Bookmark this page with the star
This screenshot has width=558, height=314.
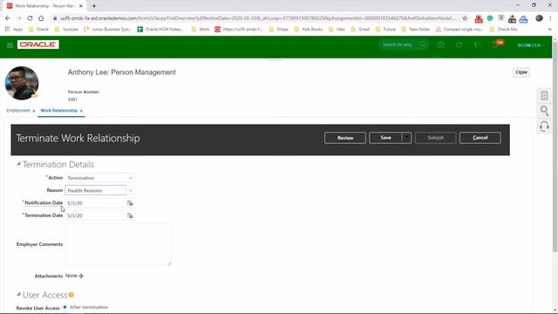click(x=465, y=18)
